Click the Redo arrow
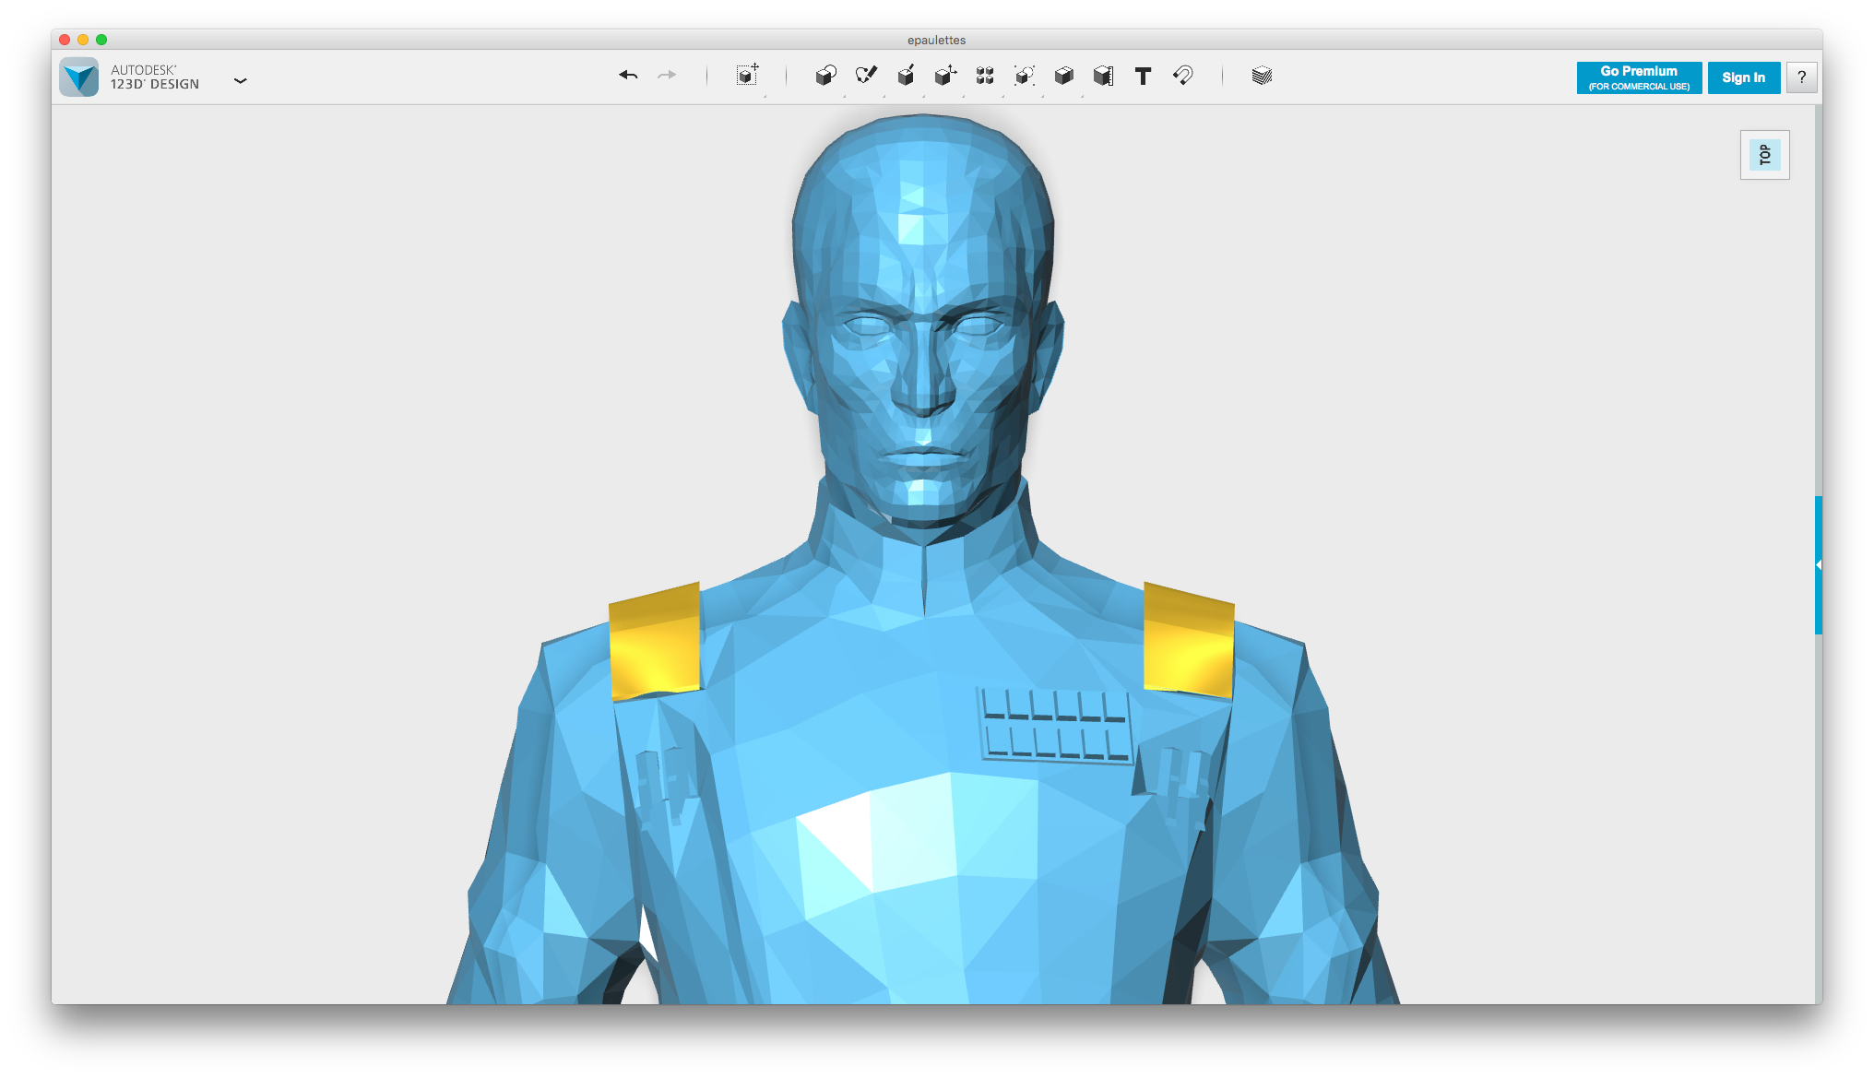1874x1078 pixels. tap(667, 76)
